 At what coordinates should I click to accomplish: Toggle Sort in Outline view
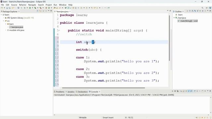pyautogui.click(x=192, y=11)
